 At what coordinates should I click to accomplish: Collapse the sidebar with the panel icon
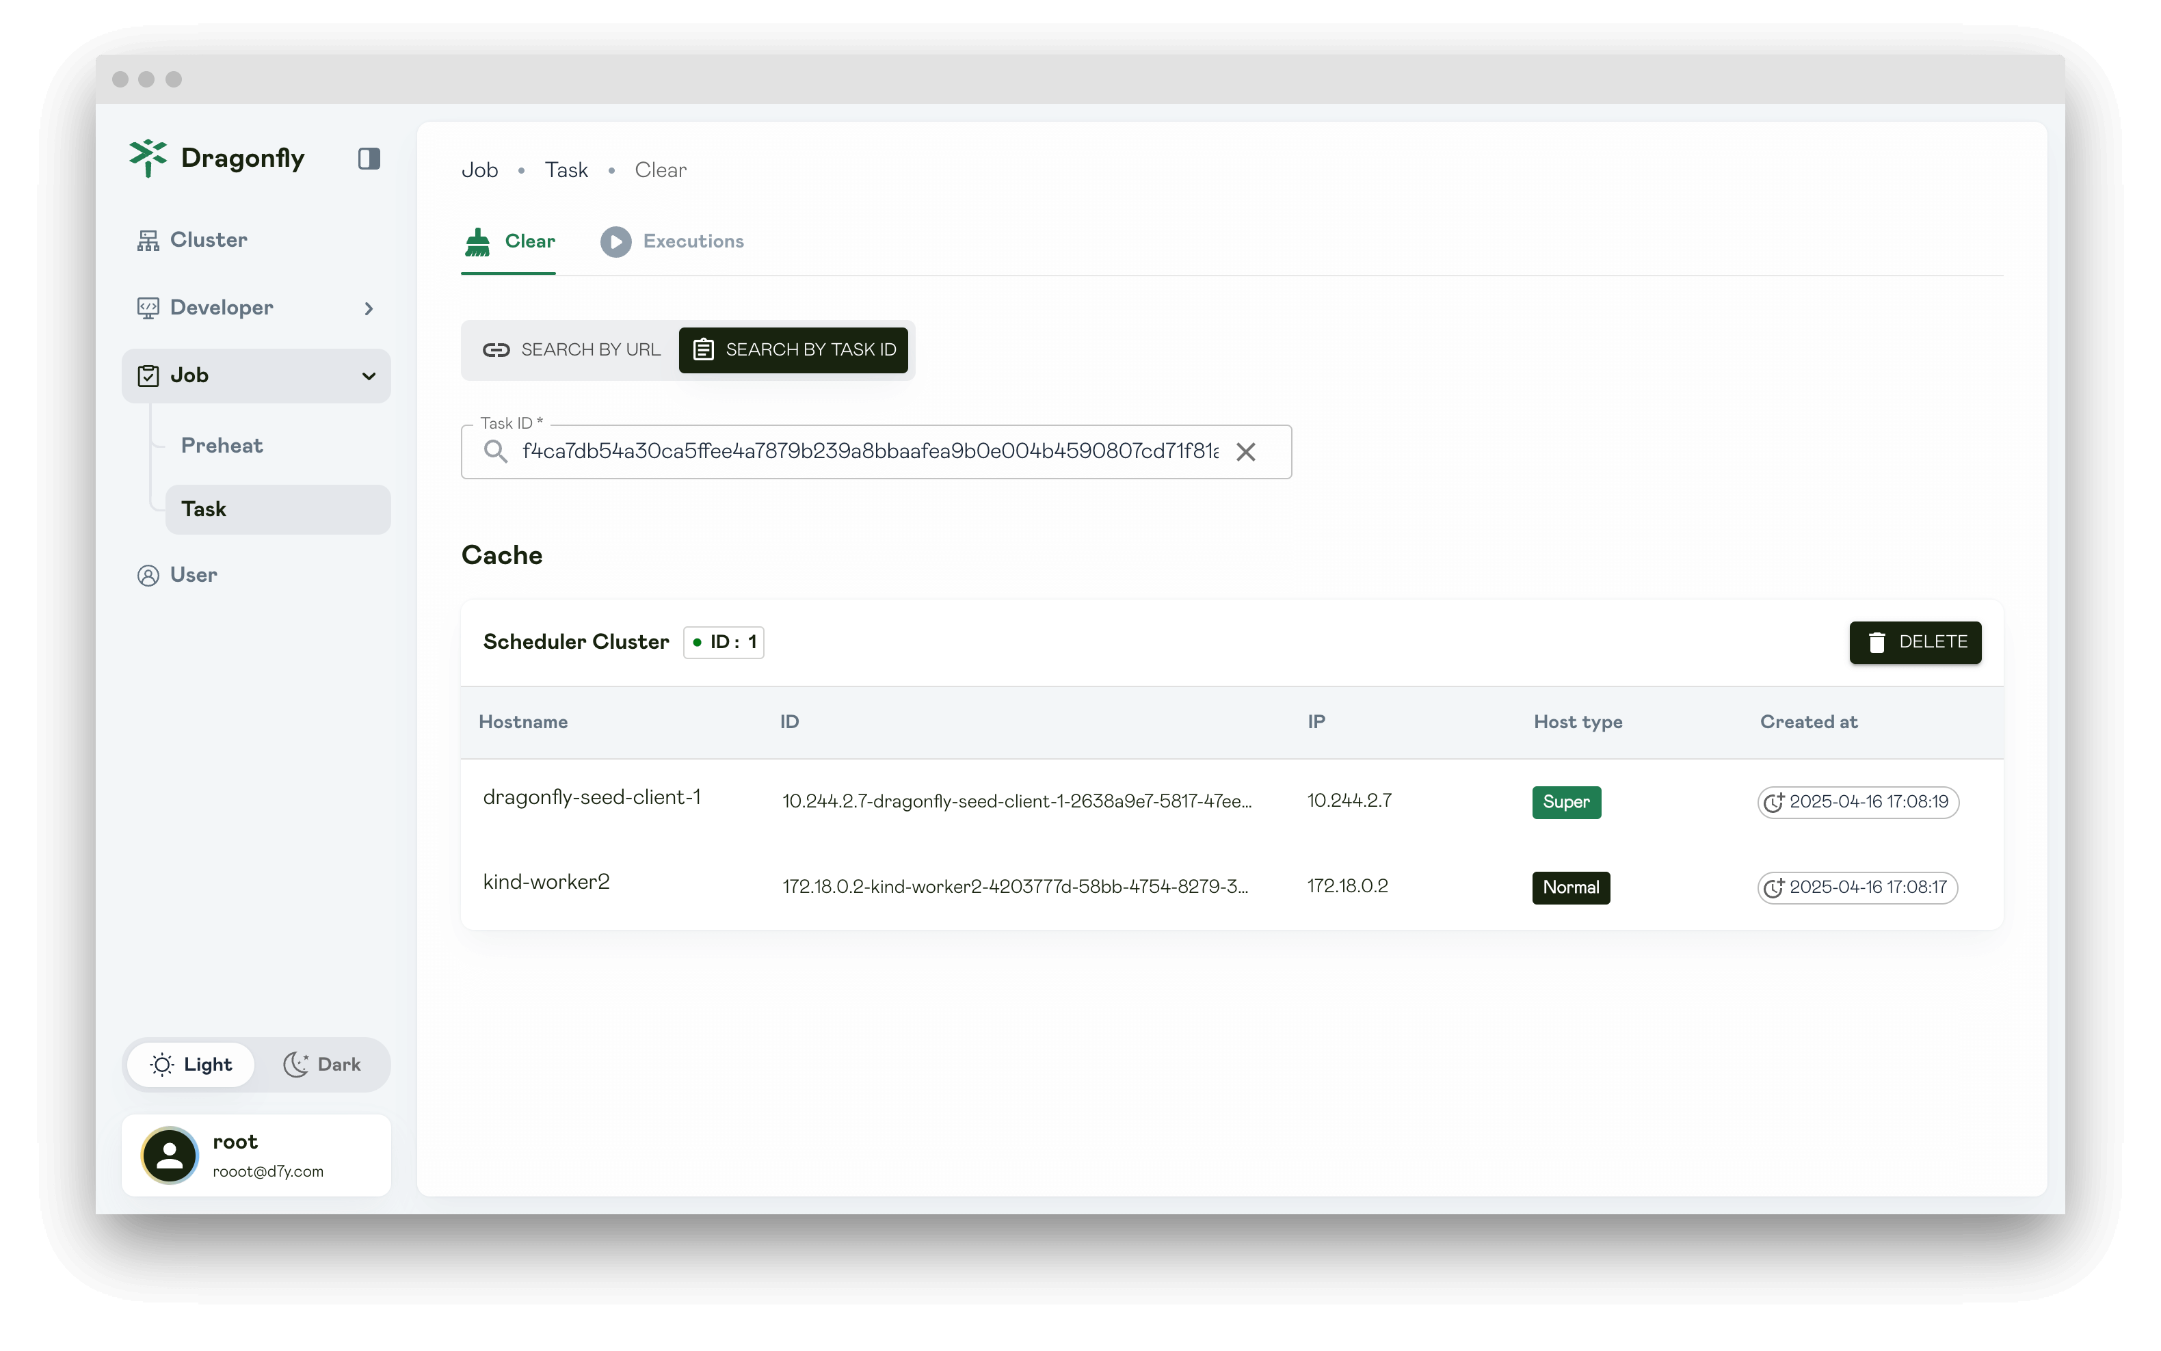(369, 159)
